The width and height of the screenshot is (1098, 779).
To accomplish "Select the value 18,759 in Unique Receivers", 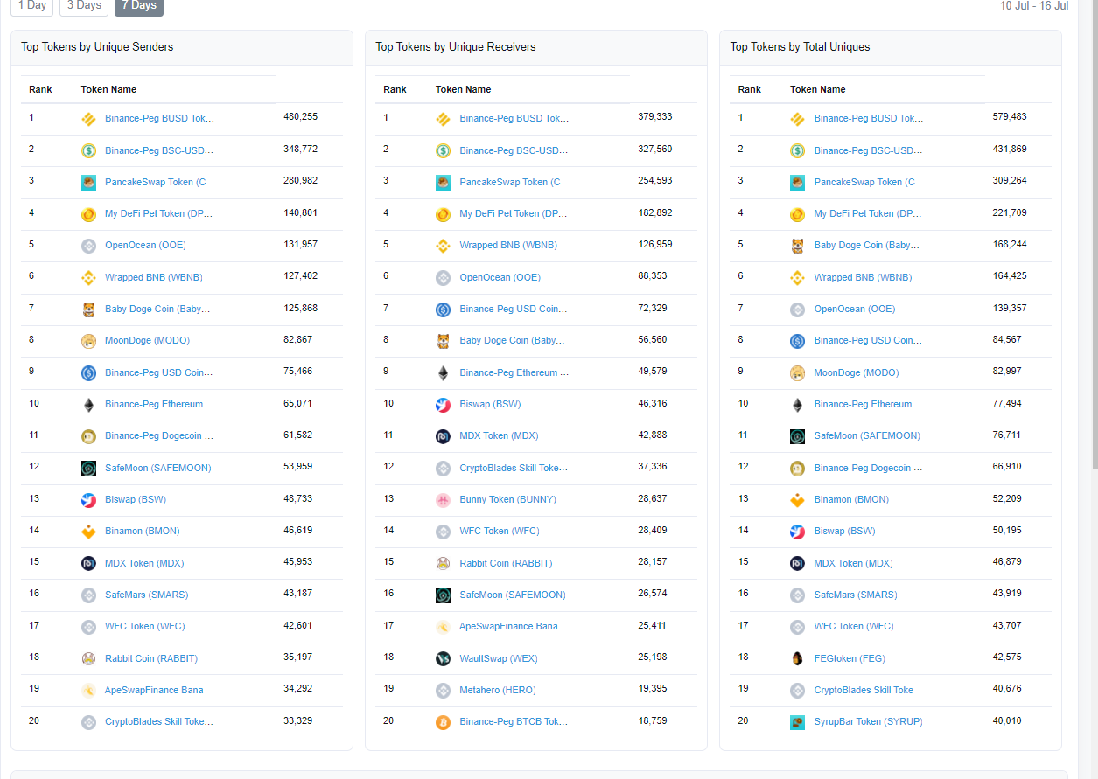I will (653, 720).
